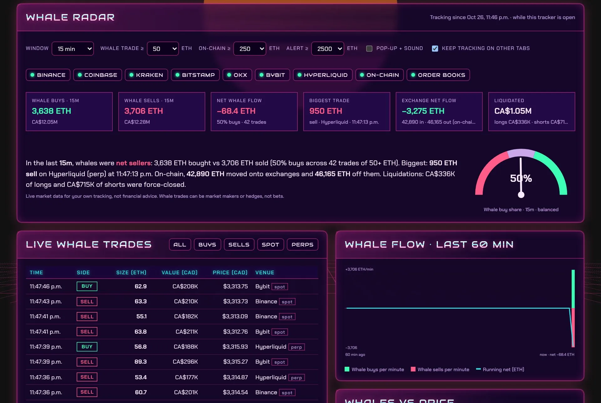Click the SELL badge at 11:47:43 p.m.
Image resolution: width=601 pixels, height=403 pixels.
coord(87,301)
